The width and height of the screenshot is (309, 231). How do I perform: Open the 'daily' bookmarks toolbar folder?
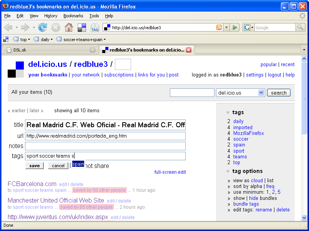point(43,40)
